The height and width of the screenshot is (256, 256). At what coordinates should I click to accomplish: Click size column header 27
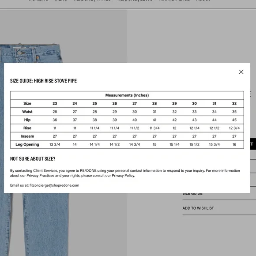[x=135, y=103]
